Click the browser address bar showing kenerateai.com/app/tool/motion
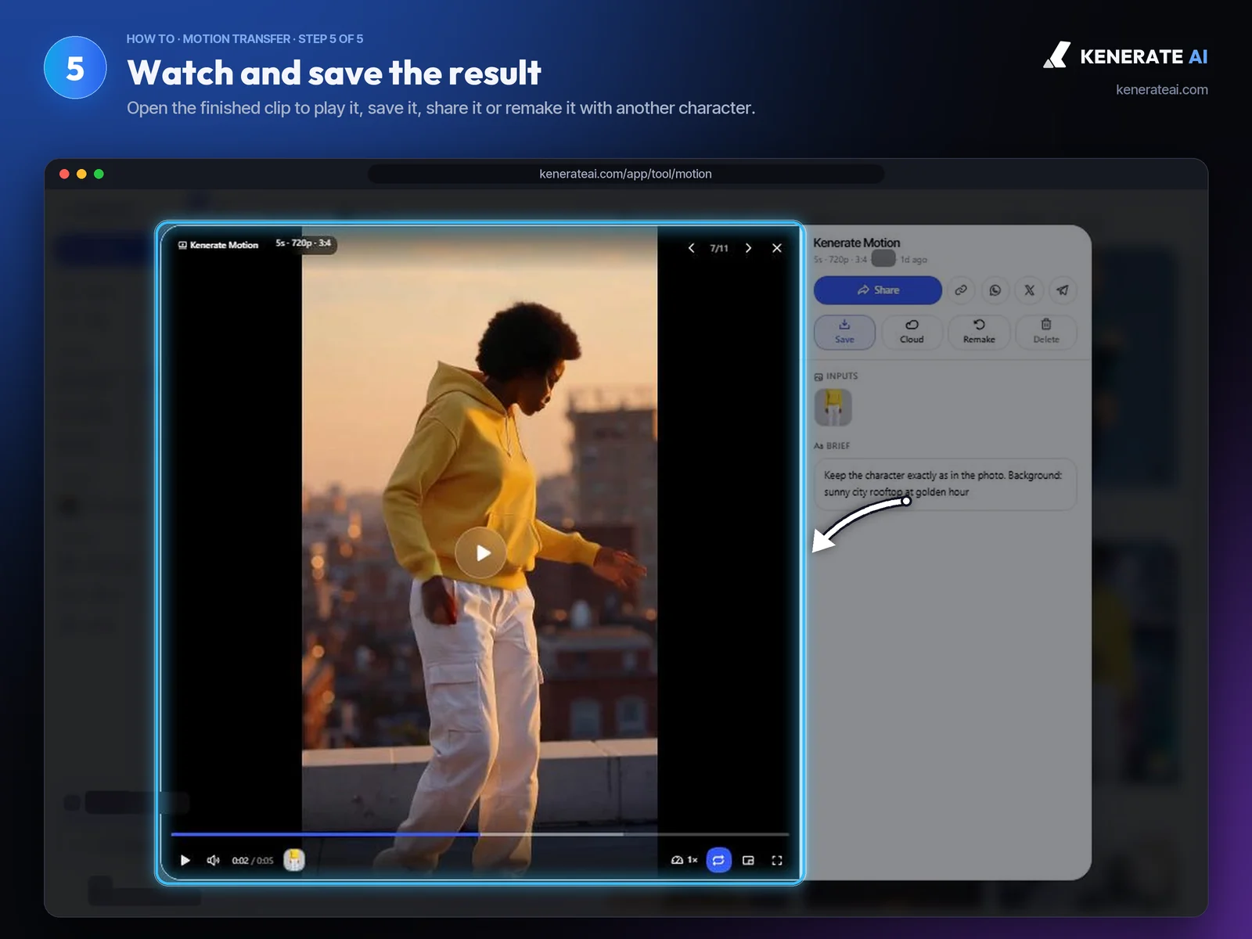 point(626,174)
